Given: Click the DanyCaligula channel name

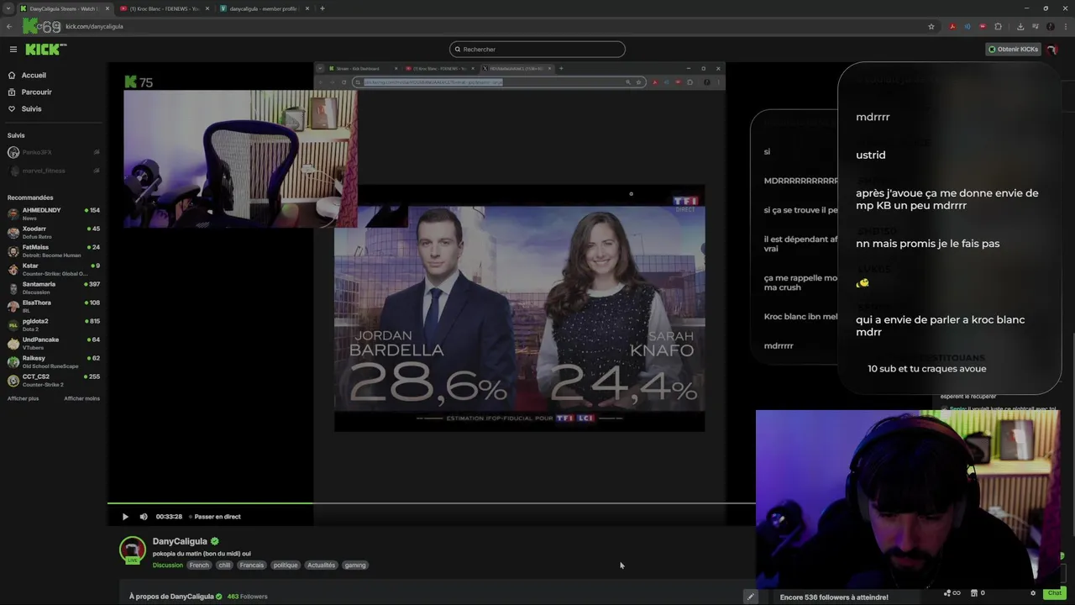Looking at the screenshot, I should point(180,542).
